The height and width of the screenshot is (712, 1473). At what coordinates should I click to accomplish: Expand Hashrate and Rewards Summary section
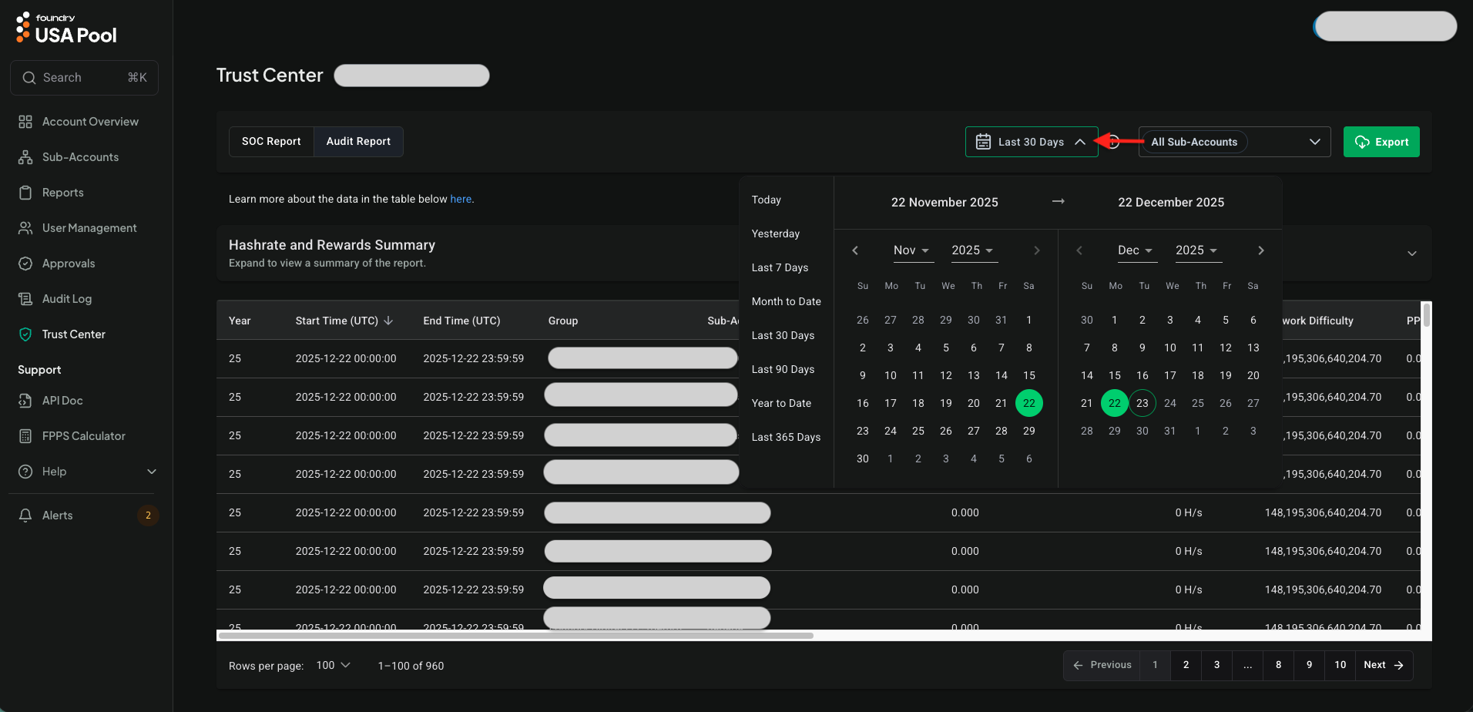[1411, 254]
